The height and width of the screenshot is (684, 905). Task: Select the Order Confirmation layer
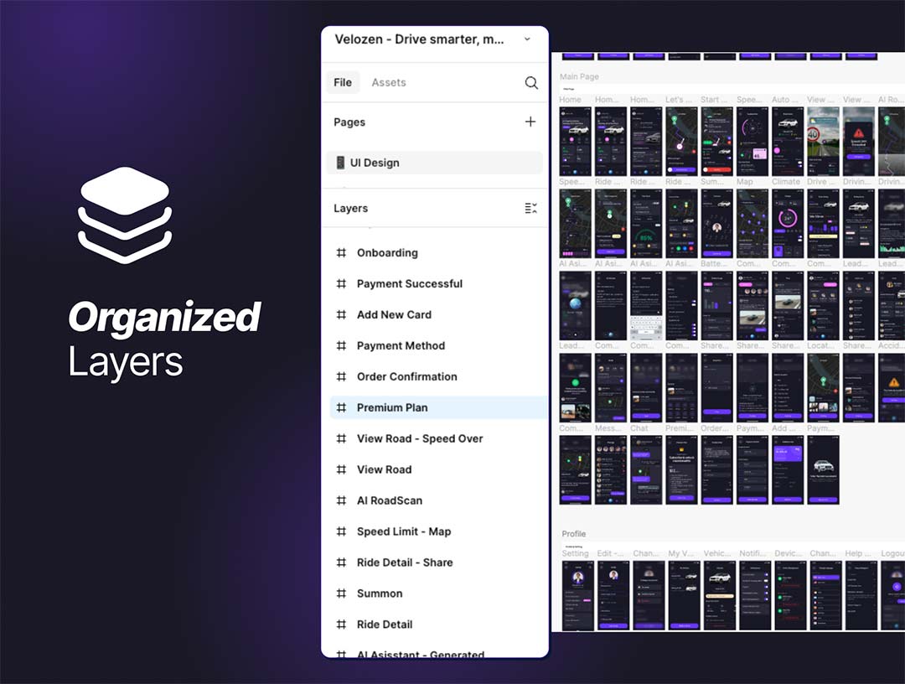click(x=406, y=377)
